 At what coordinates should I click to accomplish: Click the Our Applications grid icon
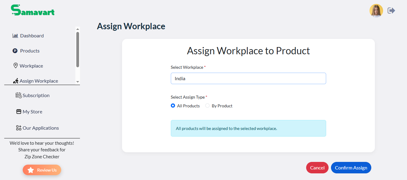[19, 128]
